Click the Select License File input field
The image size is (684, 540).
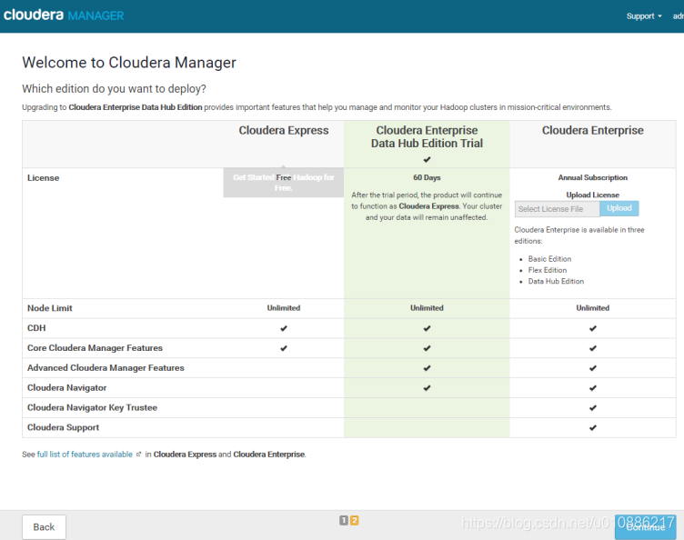[557, 209]
